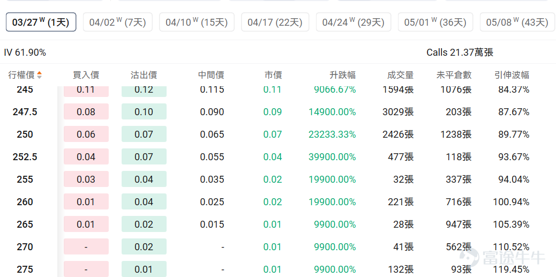The width and height of the screenshot is (556, 277).
Task: Click the IV 61.90% label
Action: click(25, 53)
